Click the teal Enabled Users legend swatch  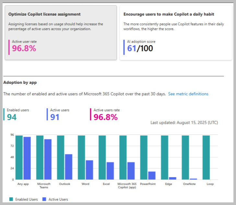[11, 199]
